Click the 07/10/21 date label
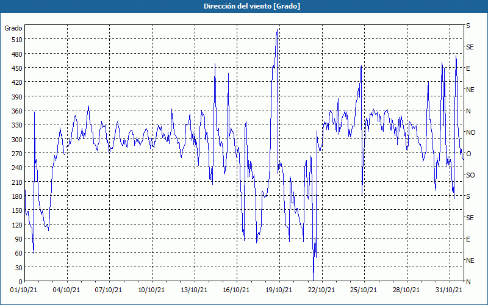Viewport: 488px width, 305px height. [109, 290]
